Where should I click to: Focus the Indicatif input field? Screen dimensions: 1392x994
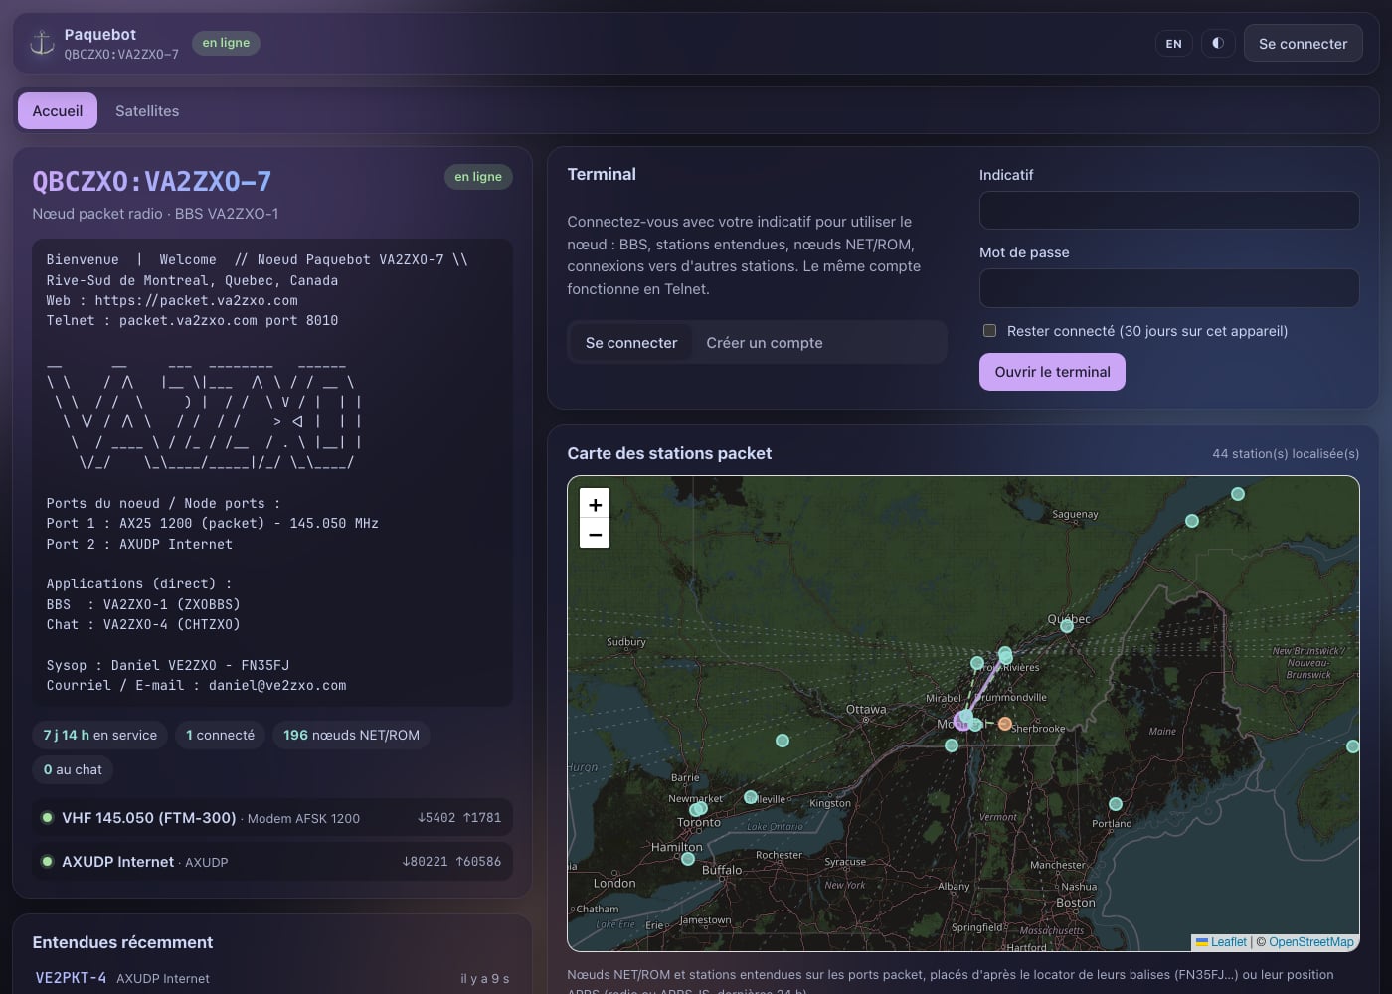pos(1169,210)
